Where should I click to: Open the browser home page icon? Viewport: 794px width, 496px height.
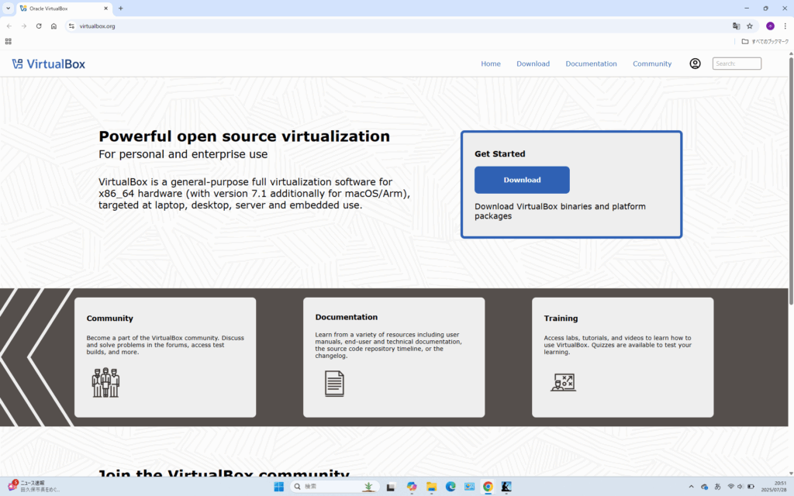[x=54, y=26]
